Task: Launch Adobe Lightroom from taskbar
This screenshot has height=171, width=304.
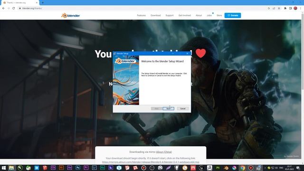Action: pos(94,168)
